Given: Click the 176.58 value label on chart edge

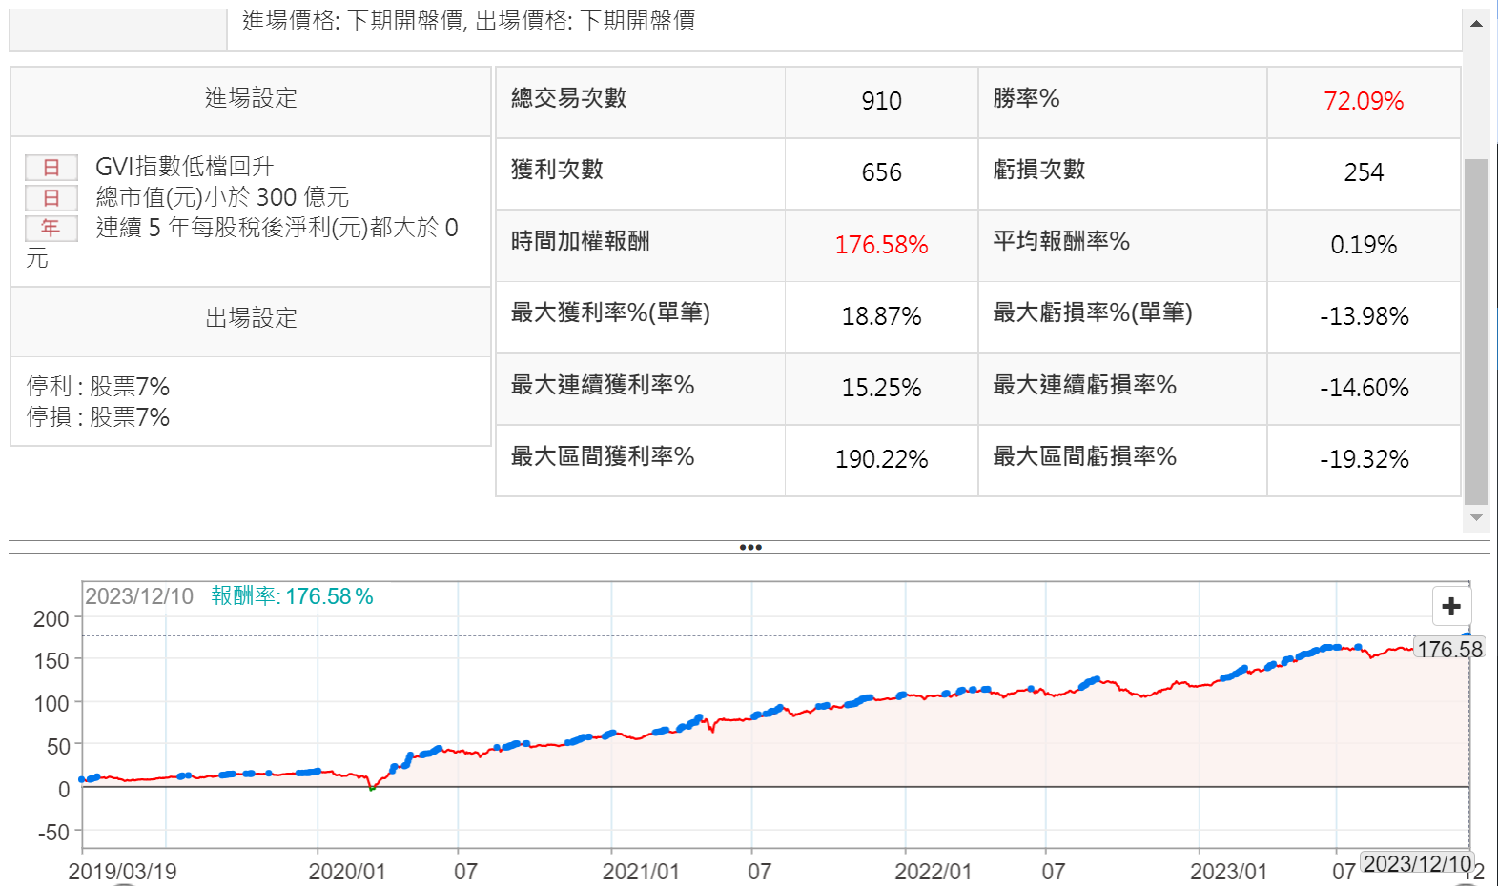Looking at the screenshot, I should point(1448,650).
